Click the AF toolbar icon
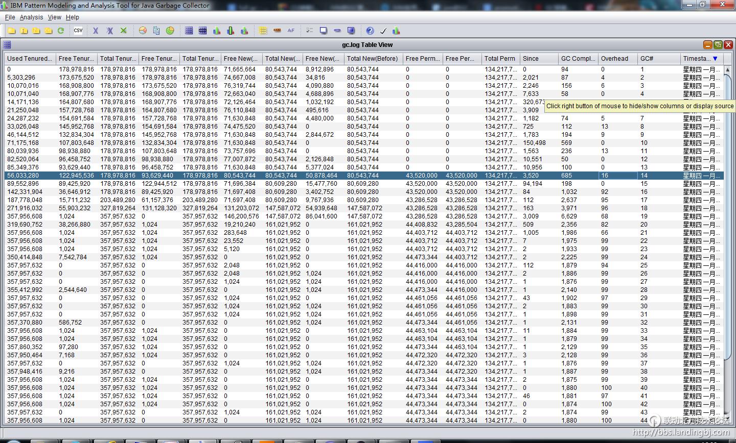The image size is (736, 443). [291, 31]
